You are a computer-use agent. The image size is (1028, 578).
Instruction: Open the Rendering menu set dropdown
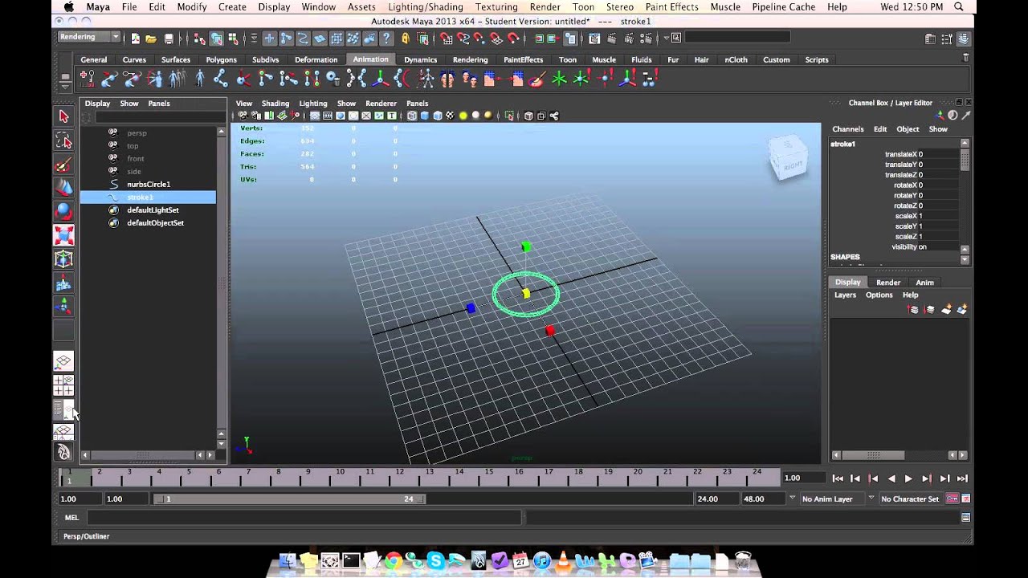89,37
